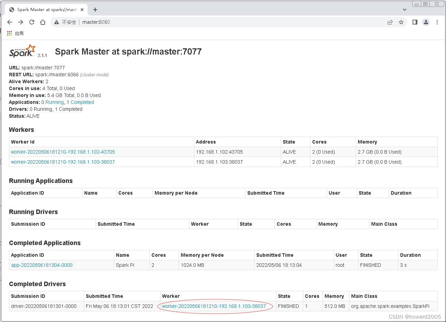Click the Status: ALIVE line
This screenshot has height=322, width=446.
point(24,116)
